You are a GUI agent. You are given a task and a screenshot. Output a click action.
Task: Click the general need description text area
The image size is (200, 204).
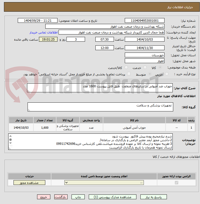pos(100,88)
